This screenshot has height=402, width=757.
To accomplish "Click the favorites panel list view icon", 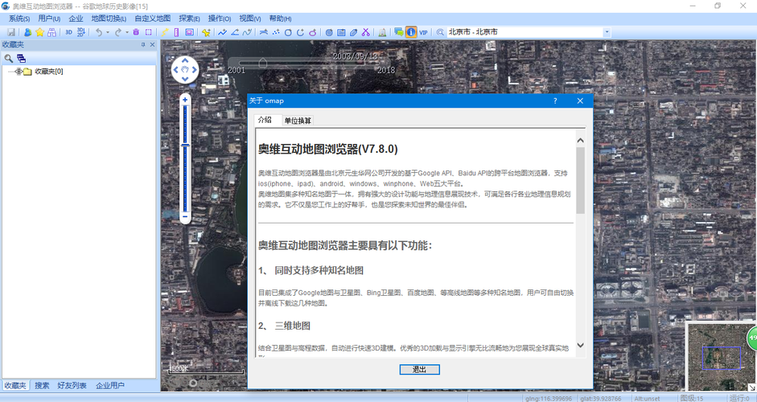I will [x=21, y=59].
